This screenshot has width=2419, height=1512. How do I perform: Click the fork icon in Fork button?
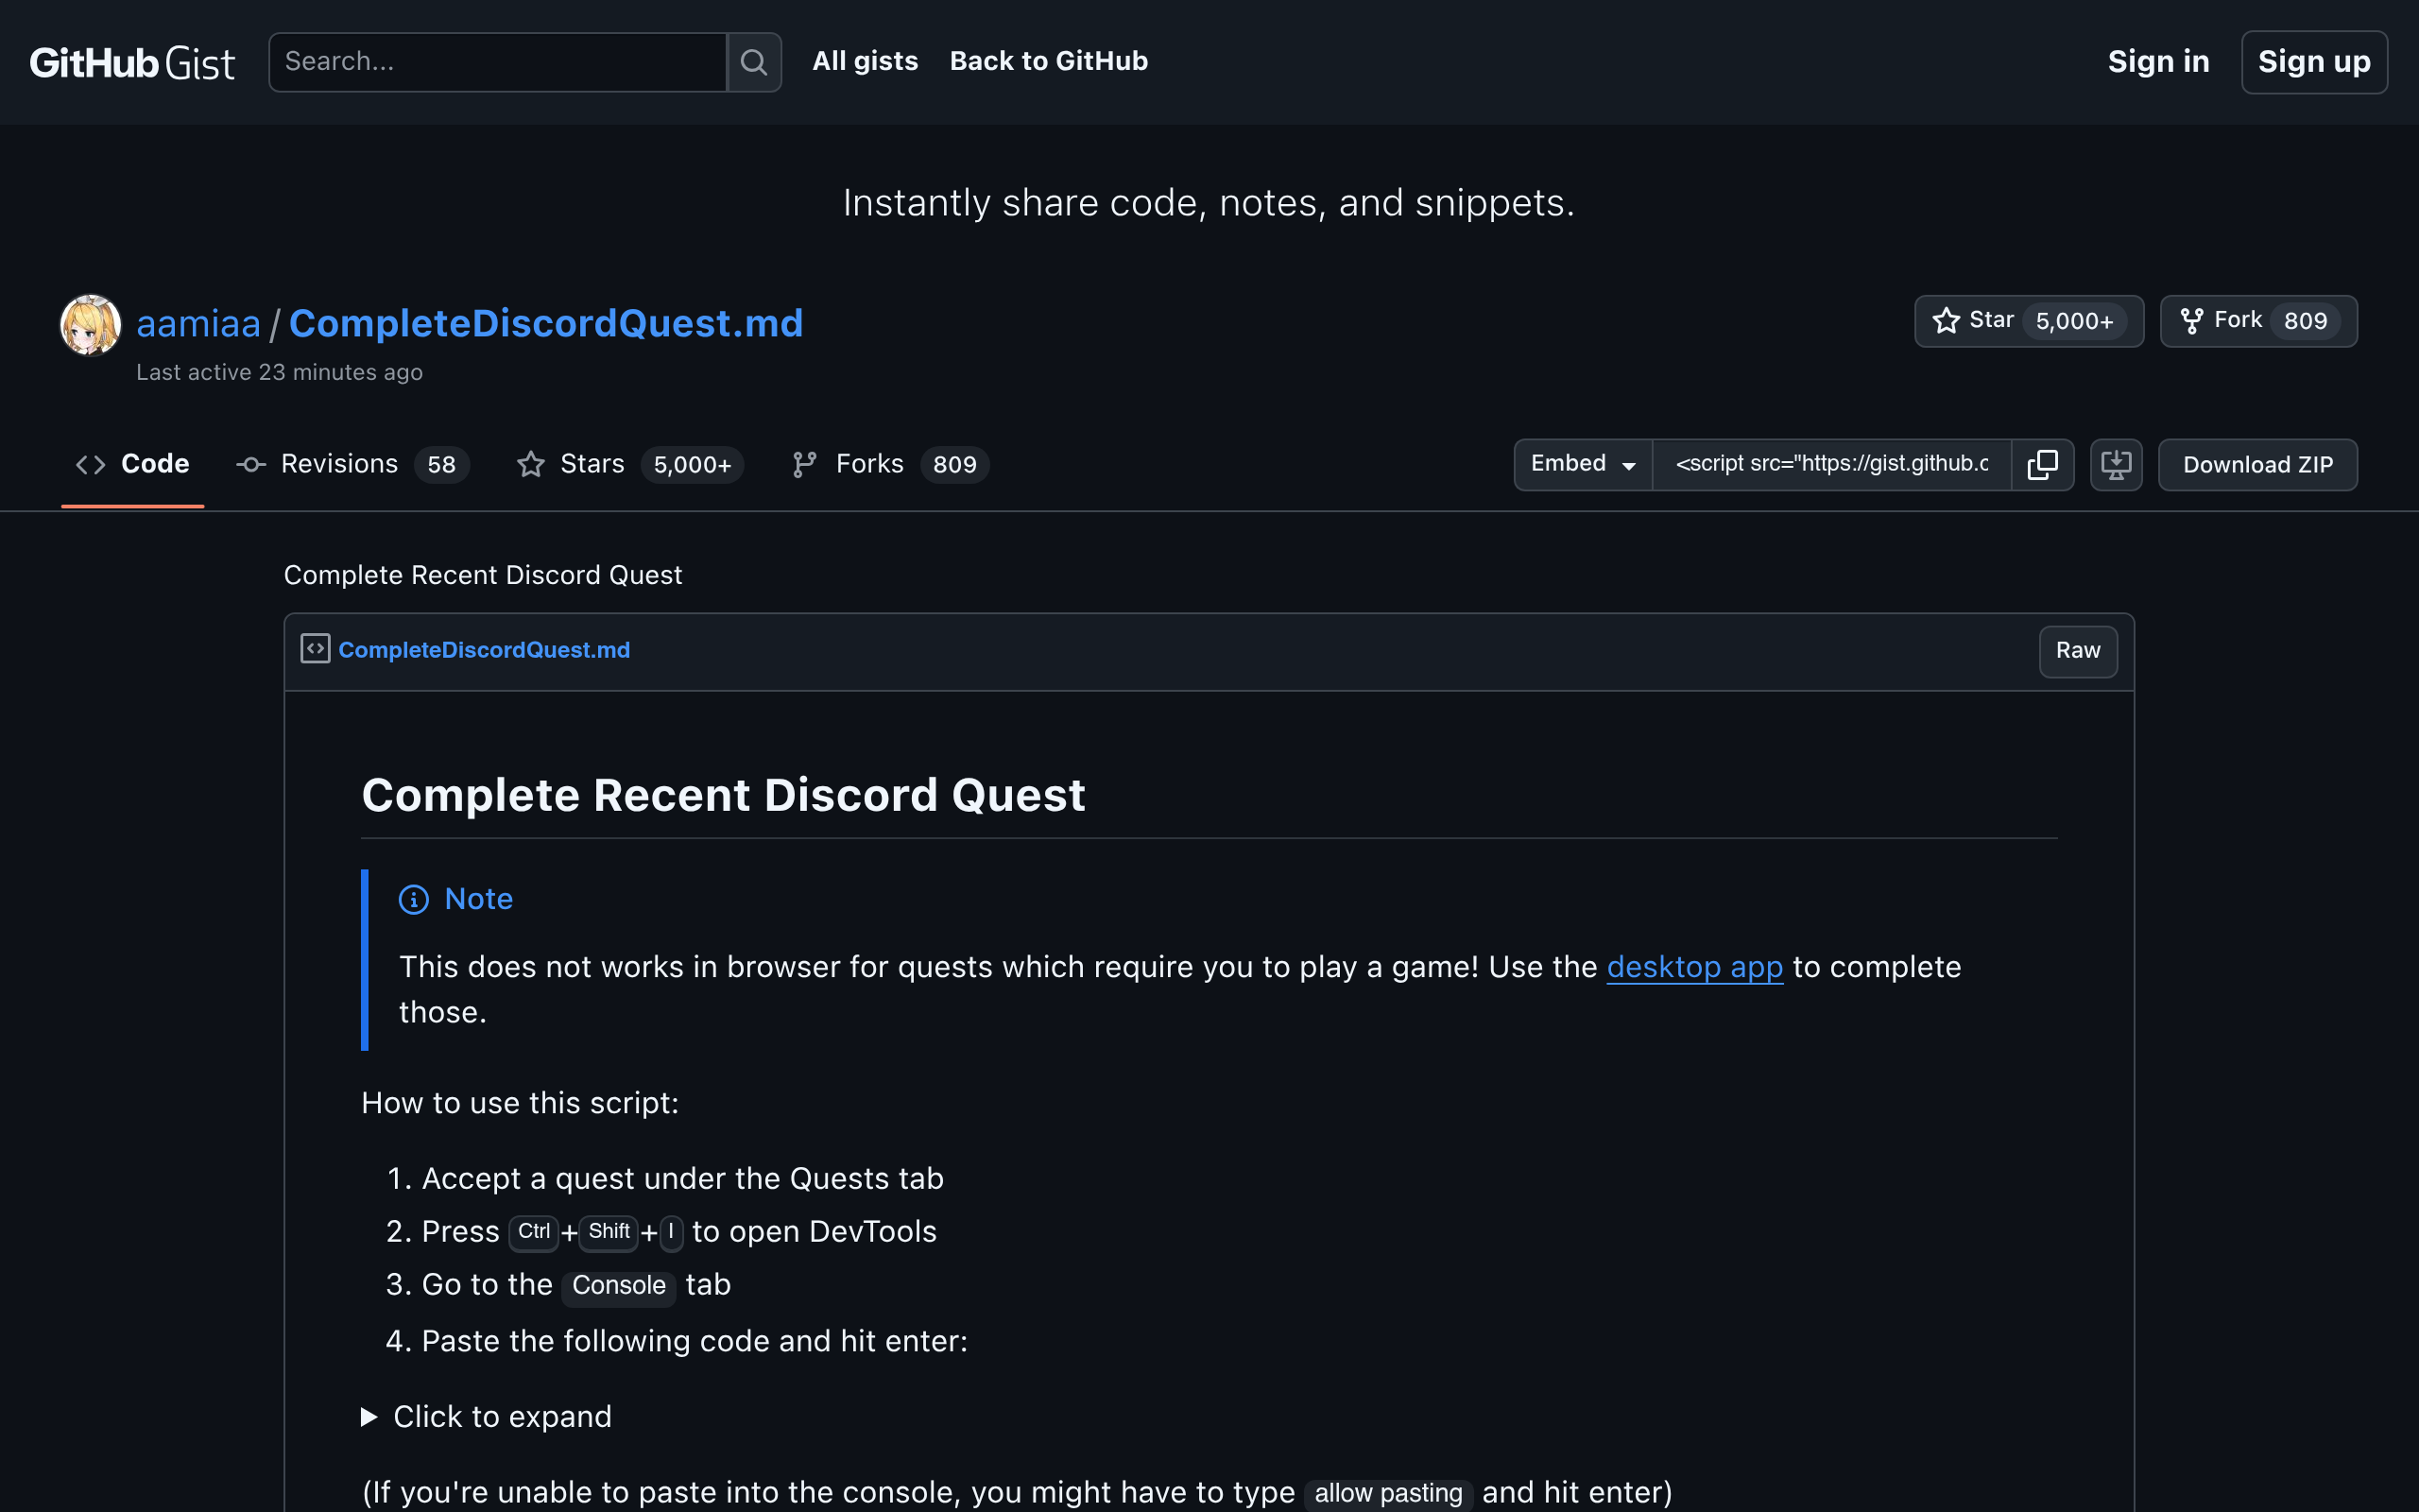[2191, 321]
